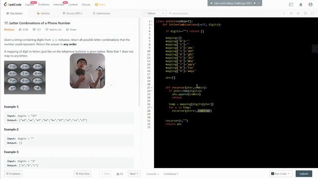Open the Python language dropdown
The width and height of the screenshot is (318, 179).
[154, 13]
